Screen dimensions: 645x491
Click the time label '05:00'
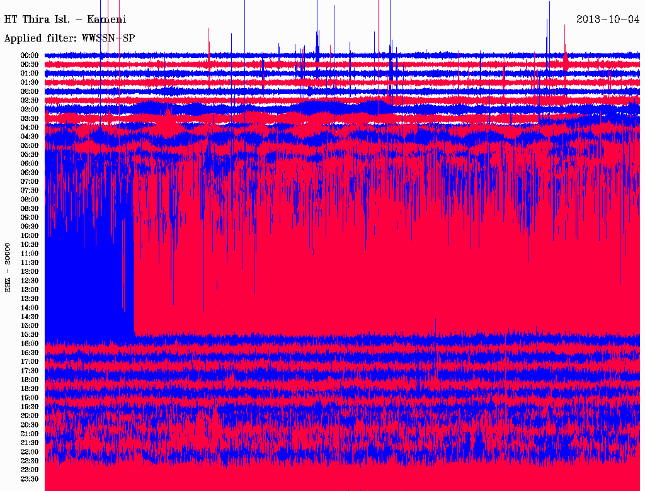30,145
